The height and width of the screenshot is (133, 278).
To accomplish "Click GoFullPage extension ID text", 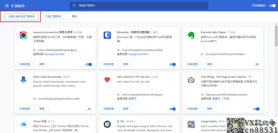I will (x=224, y=95).
